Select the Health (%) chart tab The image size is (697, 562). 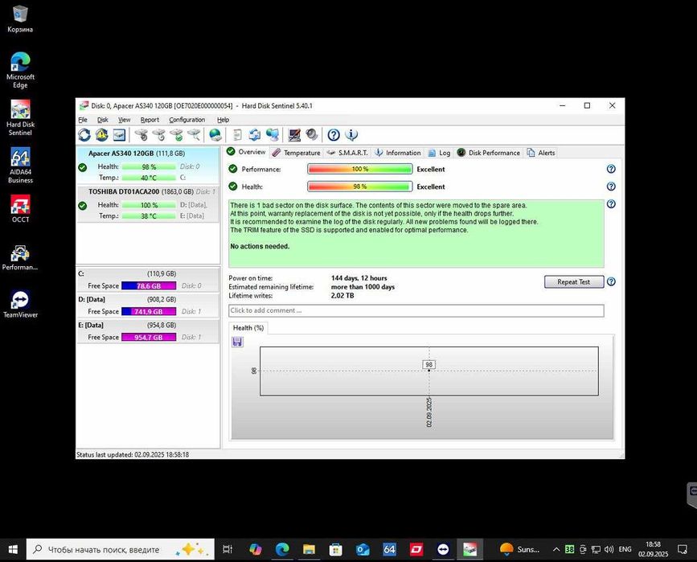pos(248,328)
